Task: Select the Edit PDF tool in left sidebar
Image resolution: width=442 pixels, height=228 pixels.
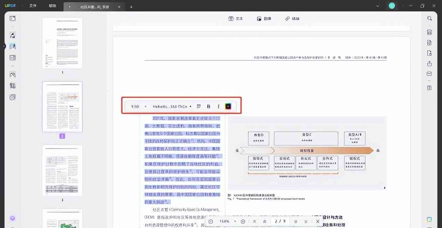Action: pyautogui.click(x=13, y=47)
